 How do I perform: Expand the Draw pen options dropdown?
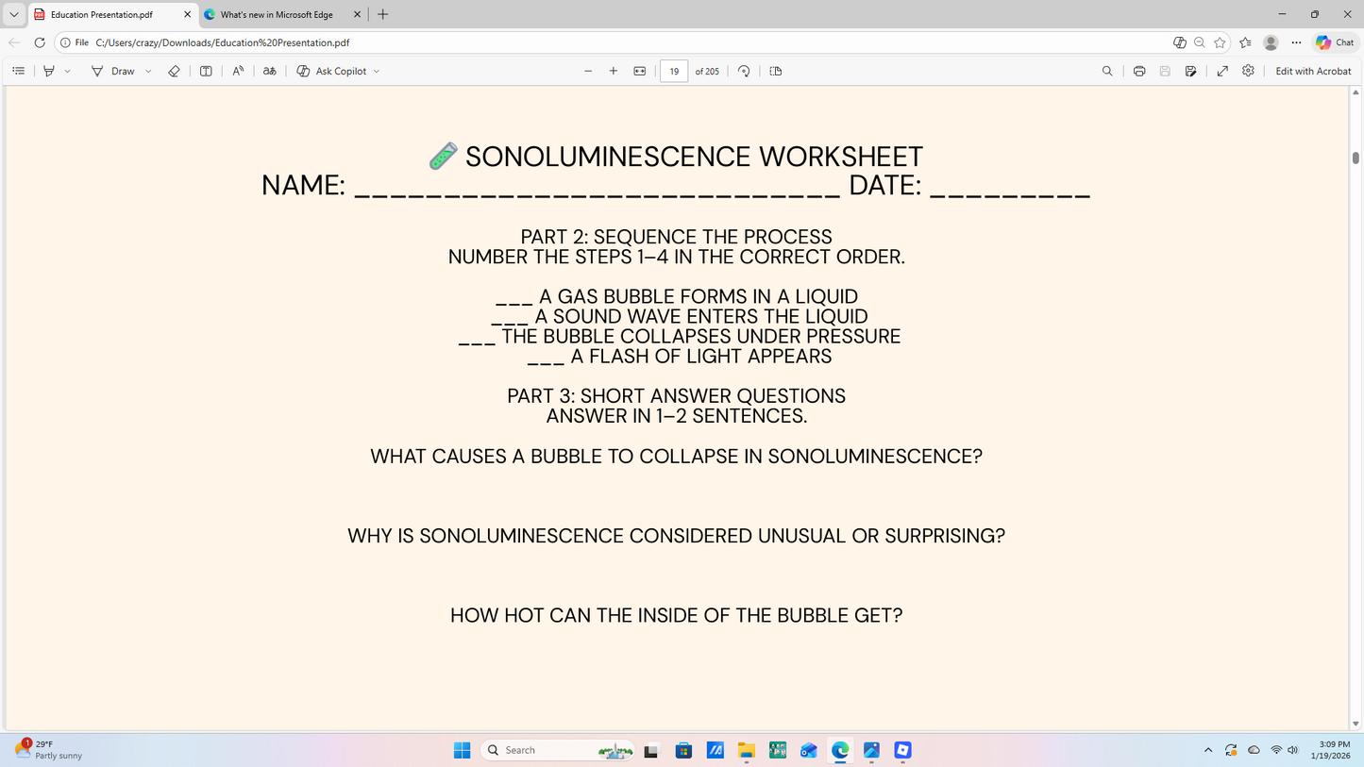pyautogui.click(x=148, y=71)
